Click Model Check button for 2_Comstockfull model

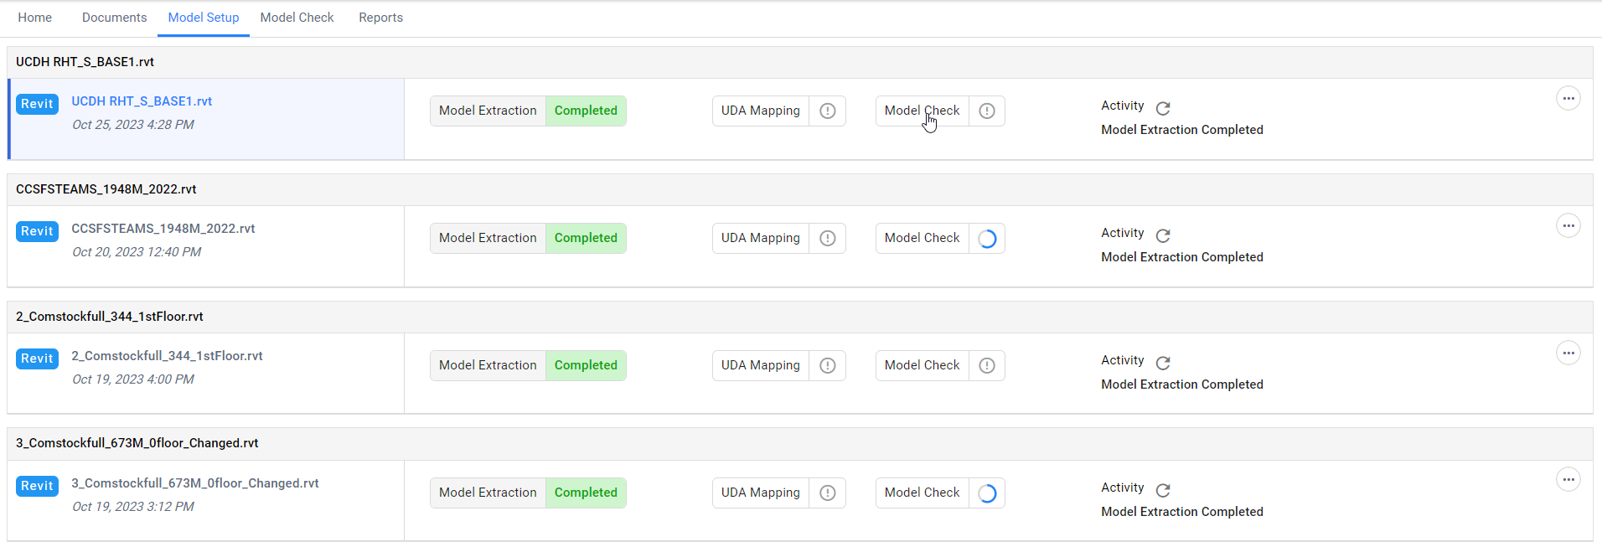pos(922,365)
